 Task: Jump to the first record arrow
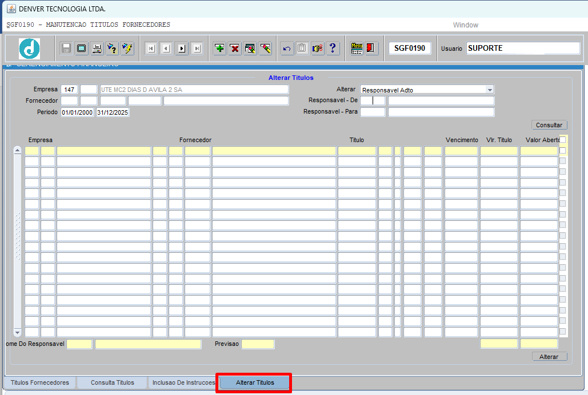[151, 49]
